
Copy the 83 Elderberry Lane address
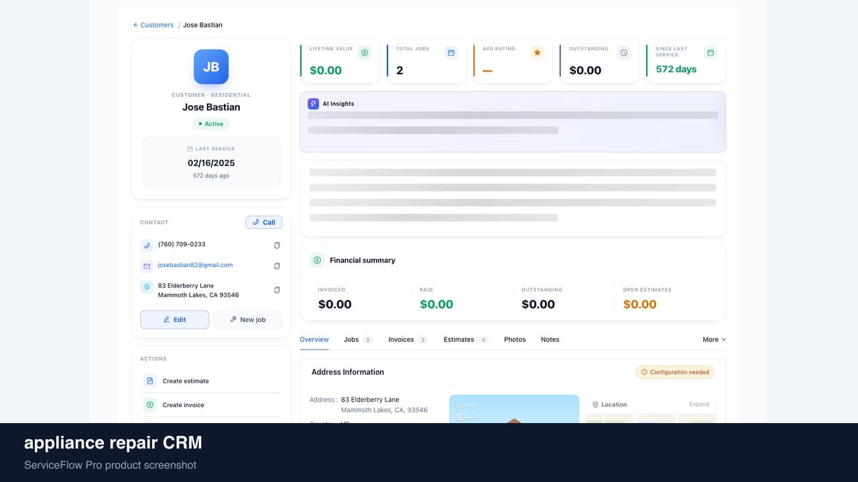[x=277, y=290]
